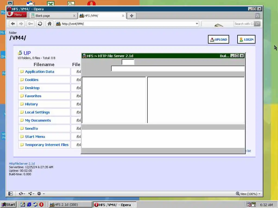Open the Cookies folder
Viewport: 278px width, 208px height.
(x=31, y=80)
